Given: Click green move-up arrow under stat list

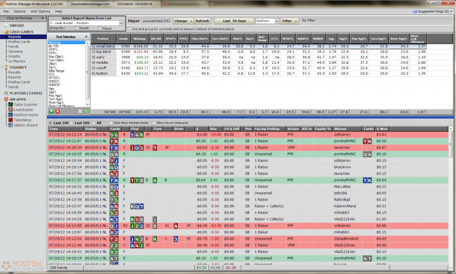Looking at the screenshot, I should pos(86,111).
